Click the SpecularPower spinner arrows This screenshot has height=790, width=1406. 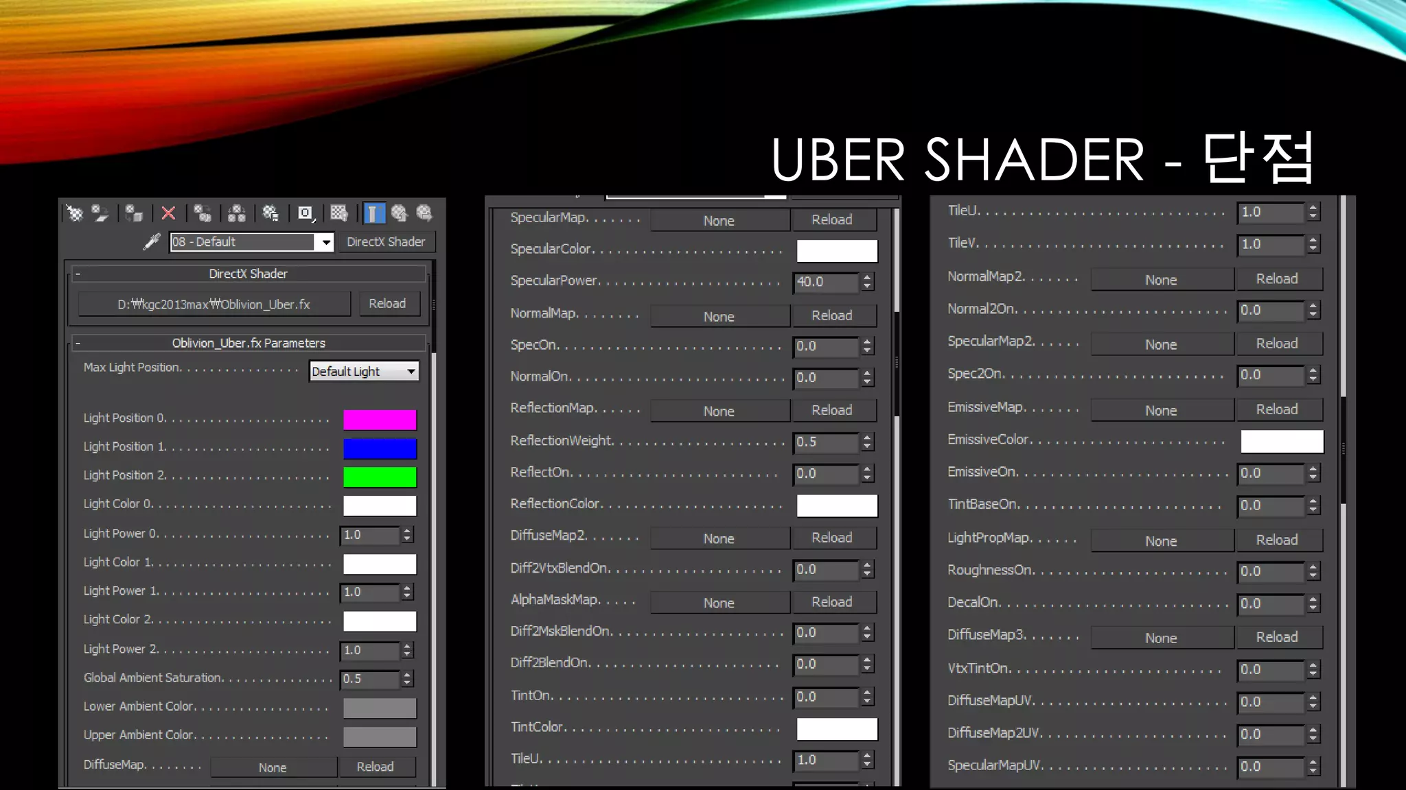click(x=867, y=282)
